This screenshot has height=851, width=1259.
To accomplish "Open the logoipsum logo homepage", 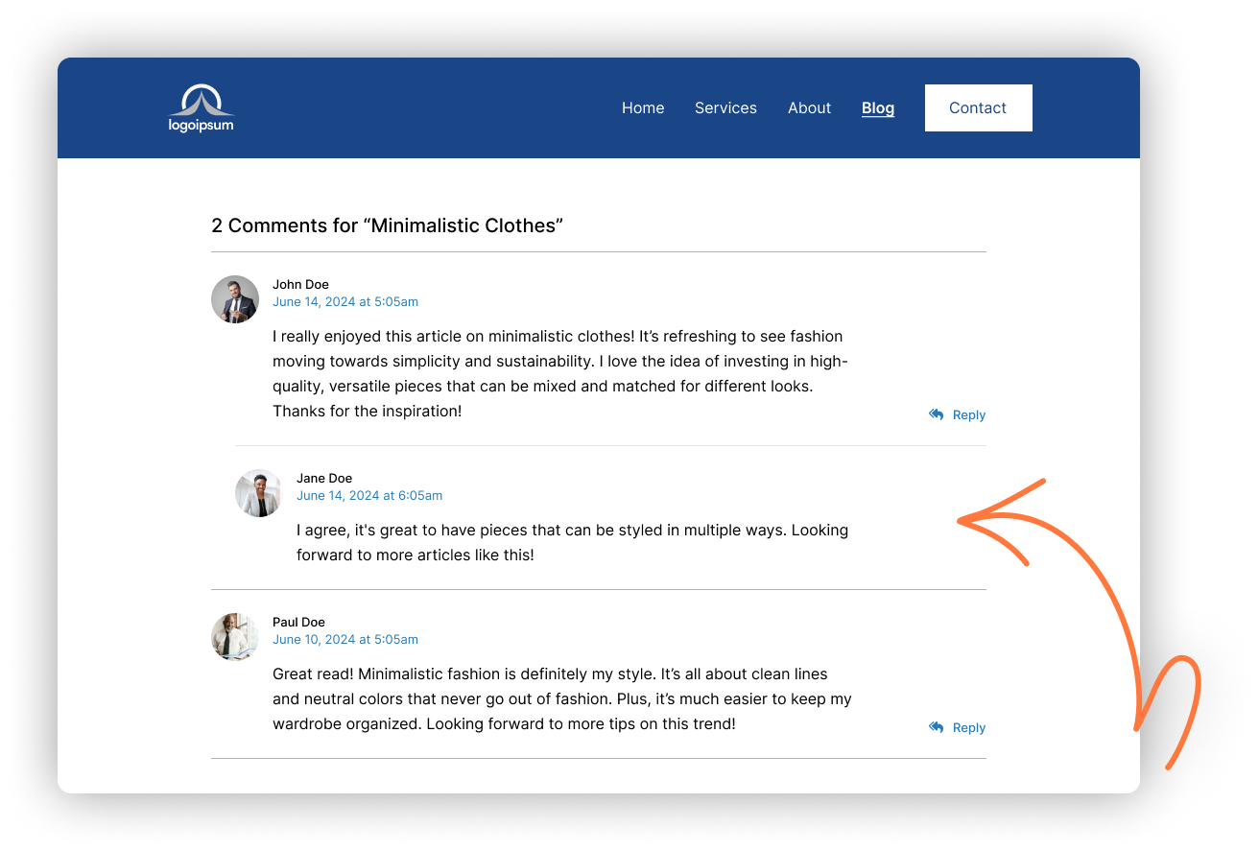I will click(x=201, y=108).
